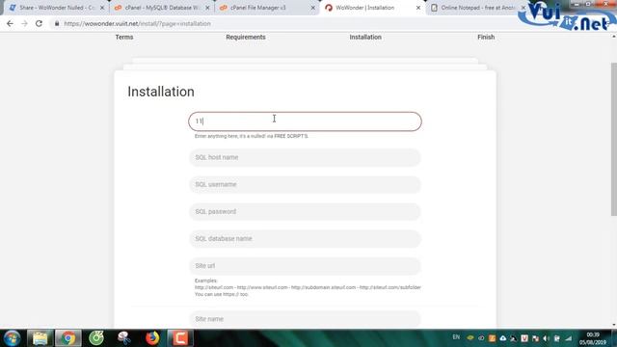Click the 'Enter anything here' hint text
This screenshot has height=347, width=617.
click(x=251, y=136)
